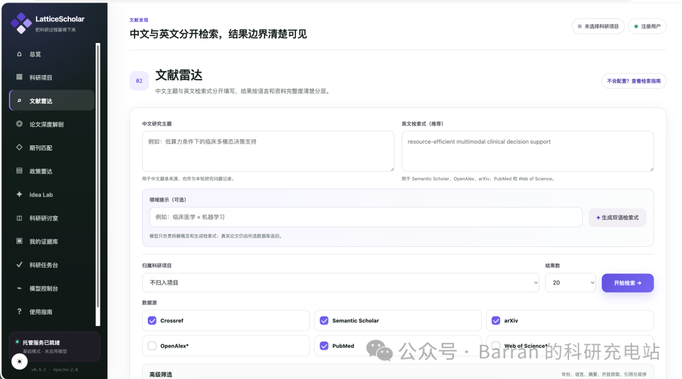Toggle the light/dark theme sun icon
This screenshot has height=379, width=682.
(20, 361)
